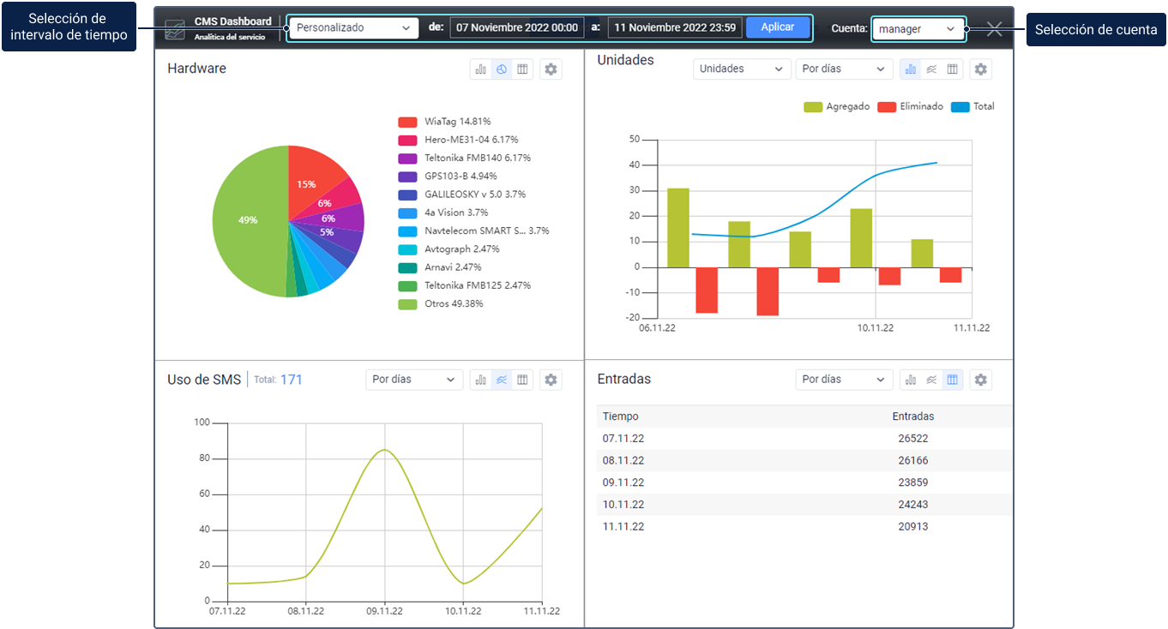Viewport: 1168px width, 629px height.
Task: Switch Entradas panel to bar chart view
Action: [x=911, y=380]
